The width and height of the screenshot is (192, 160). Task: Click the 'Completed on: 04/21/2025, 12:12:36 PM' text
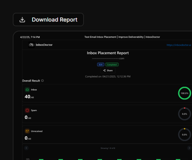point(108,76)
